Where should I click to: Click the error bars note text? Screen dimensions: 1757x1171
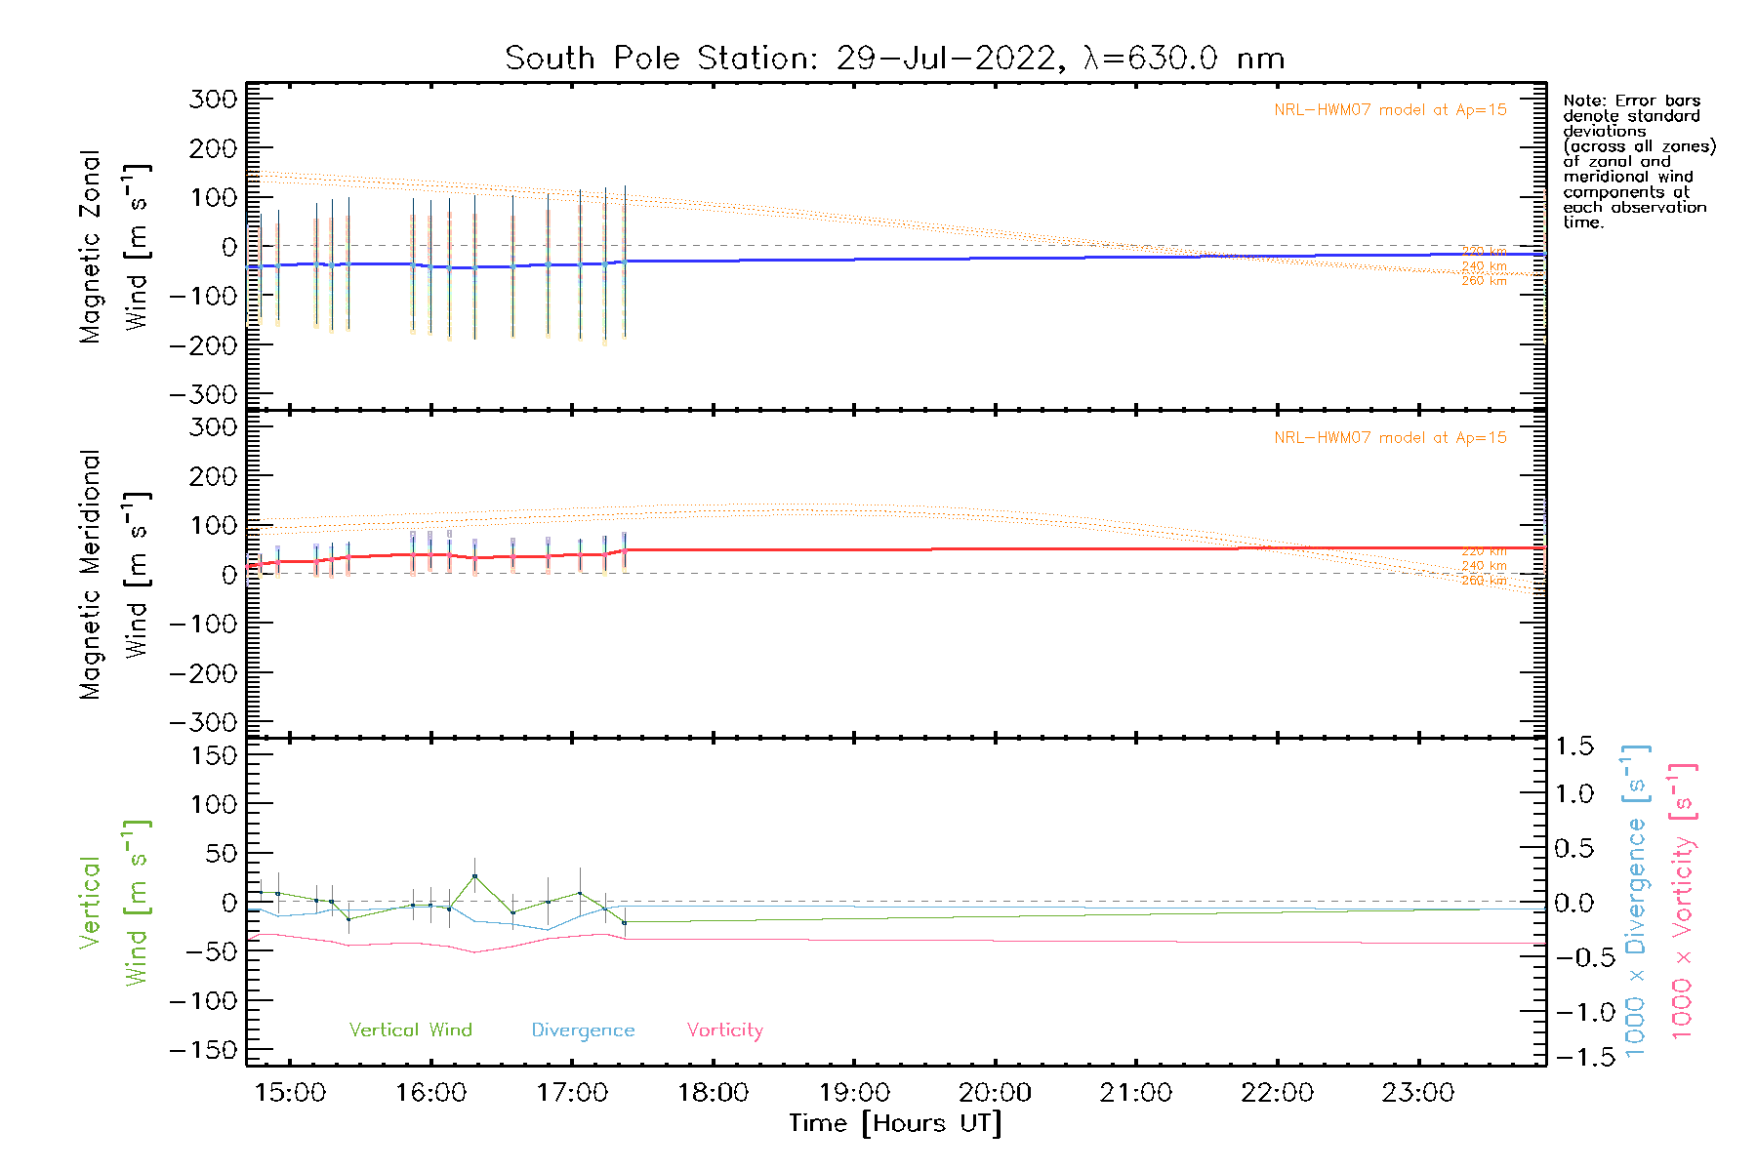1637,161
